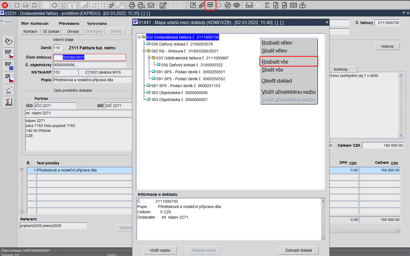Click the save diskette toolbar icon

click(x=25, y=5)
